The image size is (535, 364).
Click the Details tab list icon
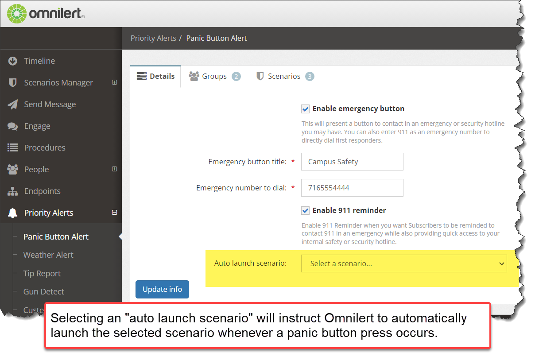142,76
